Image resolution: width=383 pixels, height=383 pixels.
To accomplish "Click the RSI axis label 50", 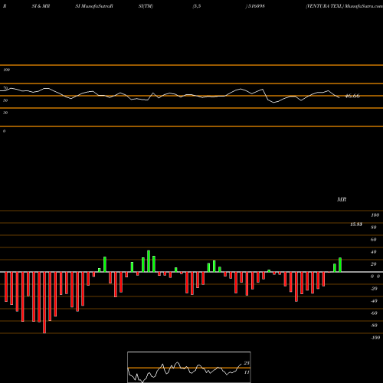I will pyautogui.click(x=5, y=100).
